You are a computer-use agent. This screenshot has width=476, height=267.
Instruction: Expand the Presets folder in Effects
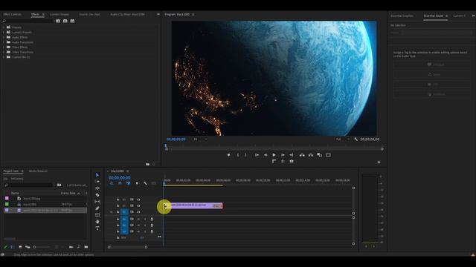[4, 27]
